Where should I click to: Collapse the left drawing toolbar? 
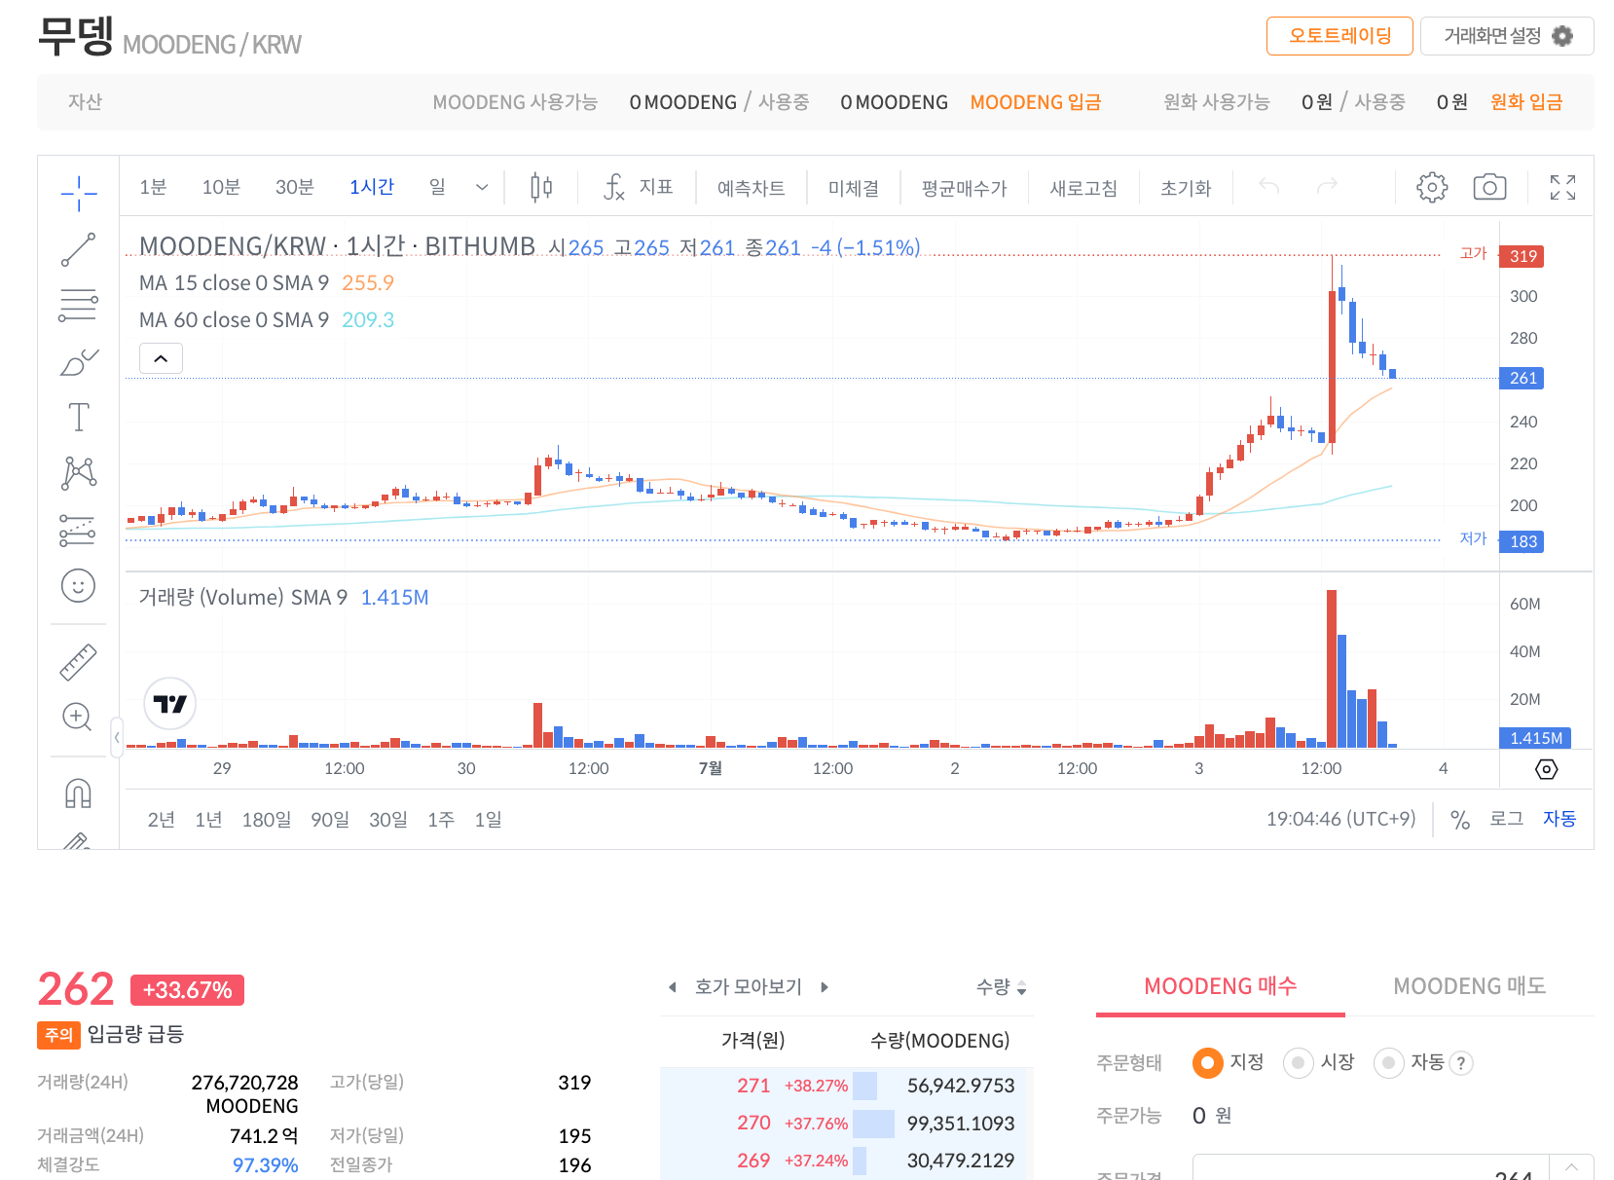[x=117, y=737]
